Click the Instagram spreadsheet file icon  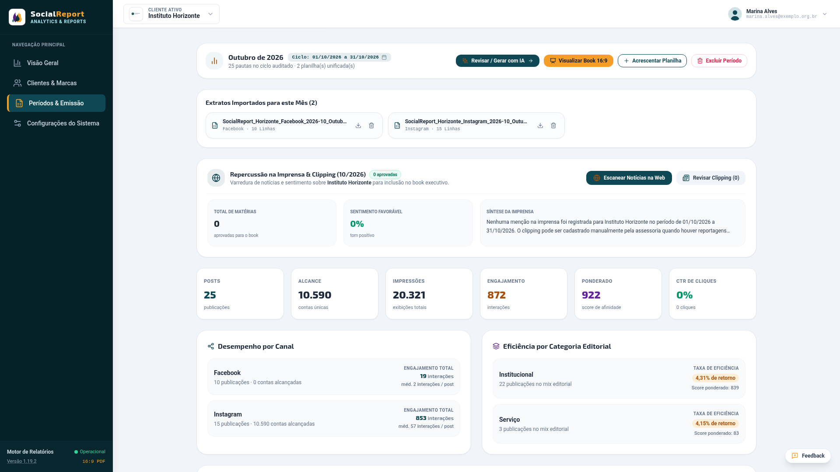click(x=397, y=125)
